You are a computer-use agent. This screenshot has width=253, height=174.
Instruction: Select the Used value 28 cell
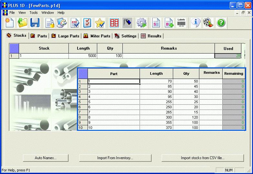pyautogui.click(x=228, y=56)
